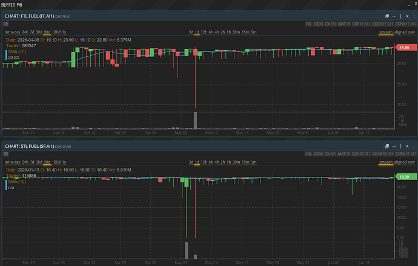This screenshot has height=266, width=418.
Task: Pop out the STL FUEL chart tile
Action: tap(386, 146)
